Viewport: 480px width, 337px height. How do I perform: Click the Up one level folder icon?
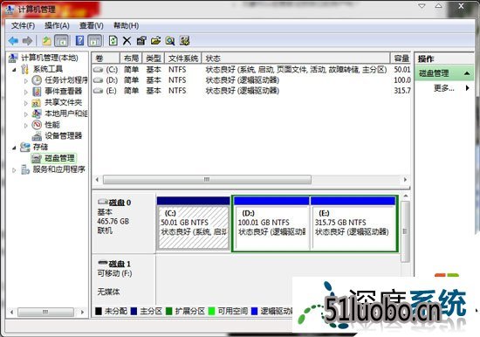tap(46, 41)
